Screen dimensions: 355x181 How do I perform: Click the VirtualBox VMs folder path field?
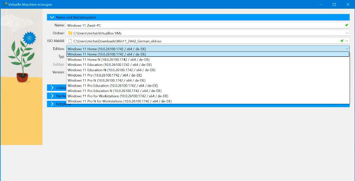coord(208,33)
